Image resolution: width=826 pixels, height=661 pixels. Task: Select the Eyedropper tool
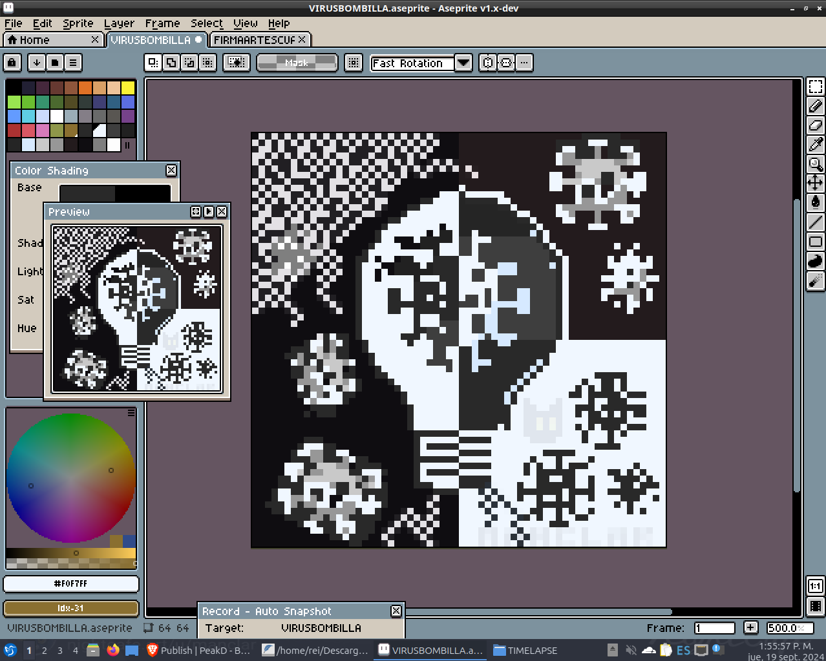click(815, 145)
